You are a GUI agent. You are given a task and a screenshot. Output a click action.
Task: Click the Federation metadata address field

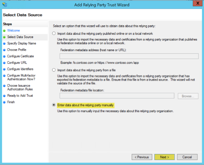pos(129,56)
